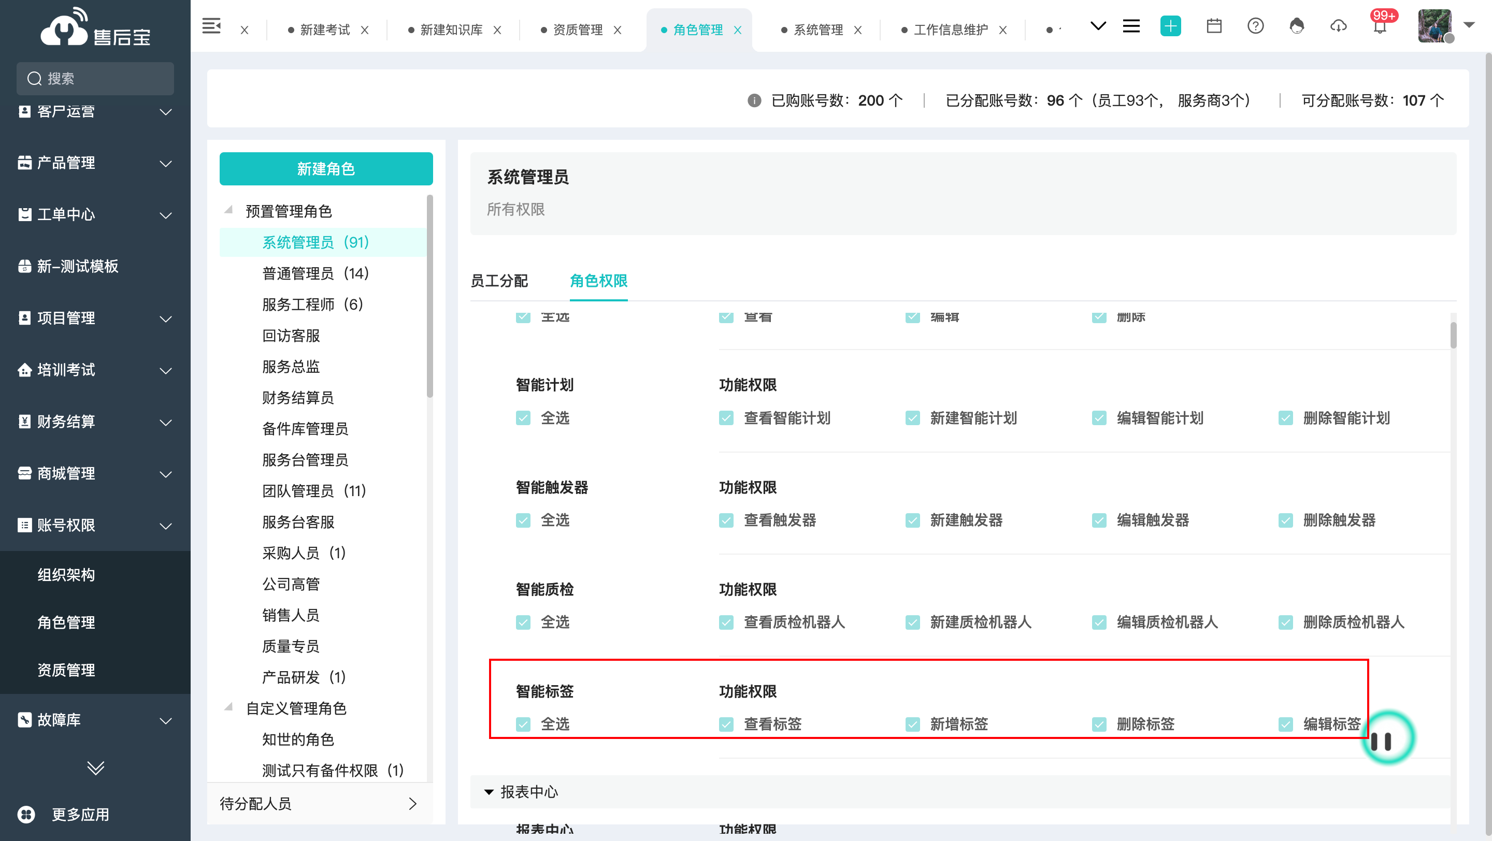Click the role list scrollbar
Viewport: 1492px width, 841px height.
pyautogui.click(x=430, y=296)
